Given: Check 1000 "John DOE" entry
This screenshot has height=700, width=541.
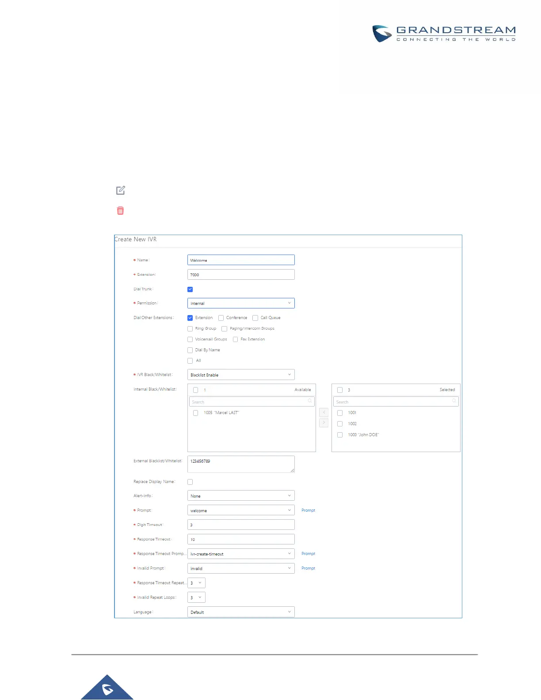Looking at the screenshot, I should 340,435.
